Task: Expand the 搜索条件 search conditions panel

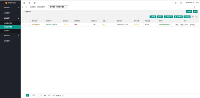Action: [x=27, y=12]
